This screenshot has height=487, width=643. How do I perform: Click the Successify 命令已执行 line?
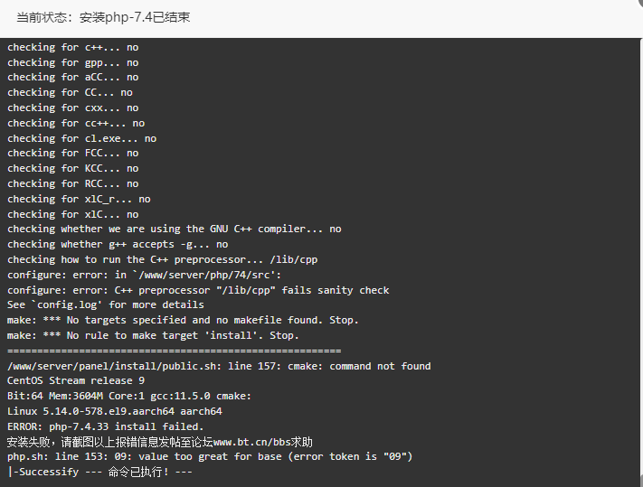[x=99, y=473]
